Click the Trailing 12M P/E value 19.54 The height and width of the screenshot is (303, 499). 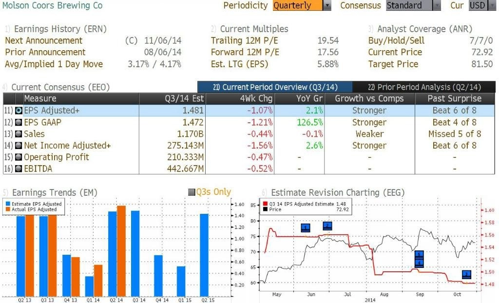[x=328, y=41]
